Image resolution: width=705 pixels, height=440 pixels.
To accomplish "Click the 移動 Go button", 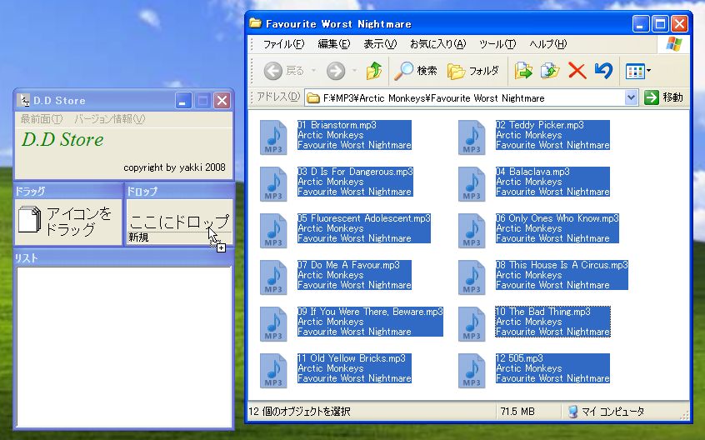I will [x=664, y=97].
